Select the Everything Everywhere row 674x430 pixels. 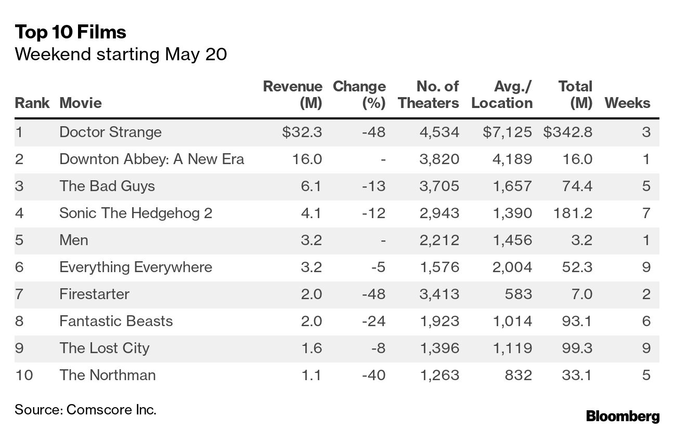136,267
